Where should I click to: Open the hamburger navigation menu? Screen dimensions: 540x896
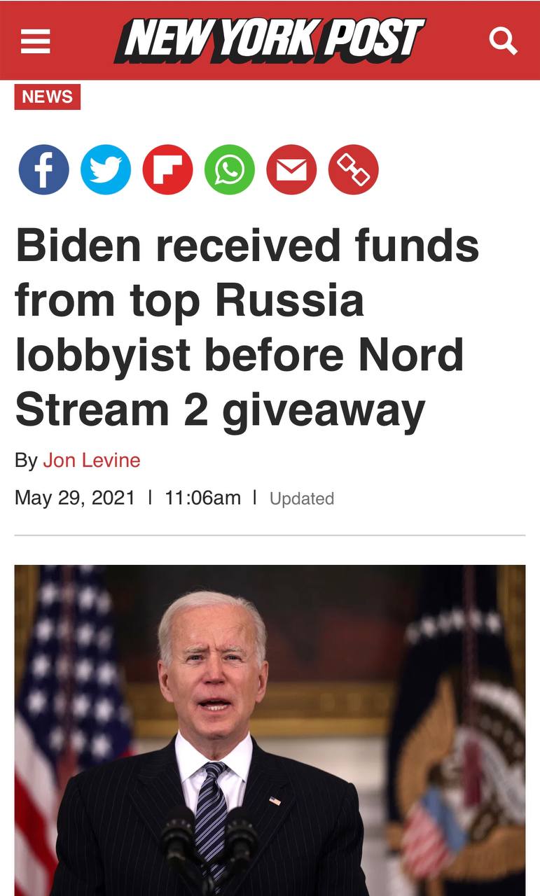pyautogui.click(x=35, y=41)
